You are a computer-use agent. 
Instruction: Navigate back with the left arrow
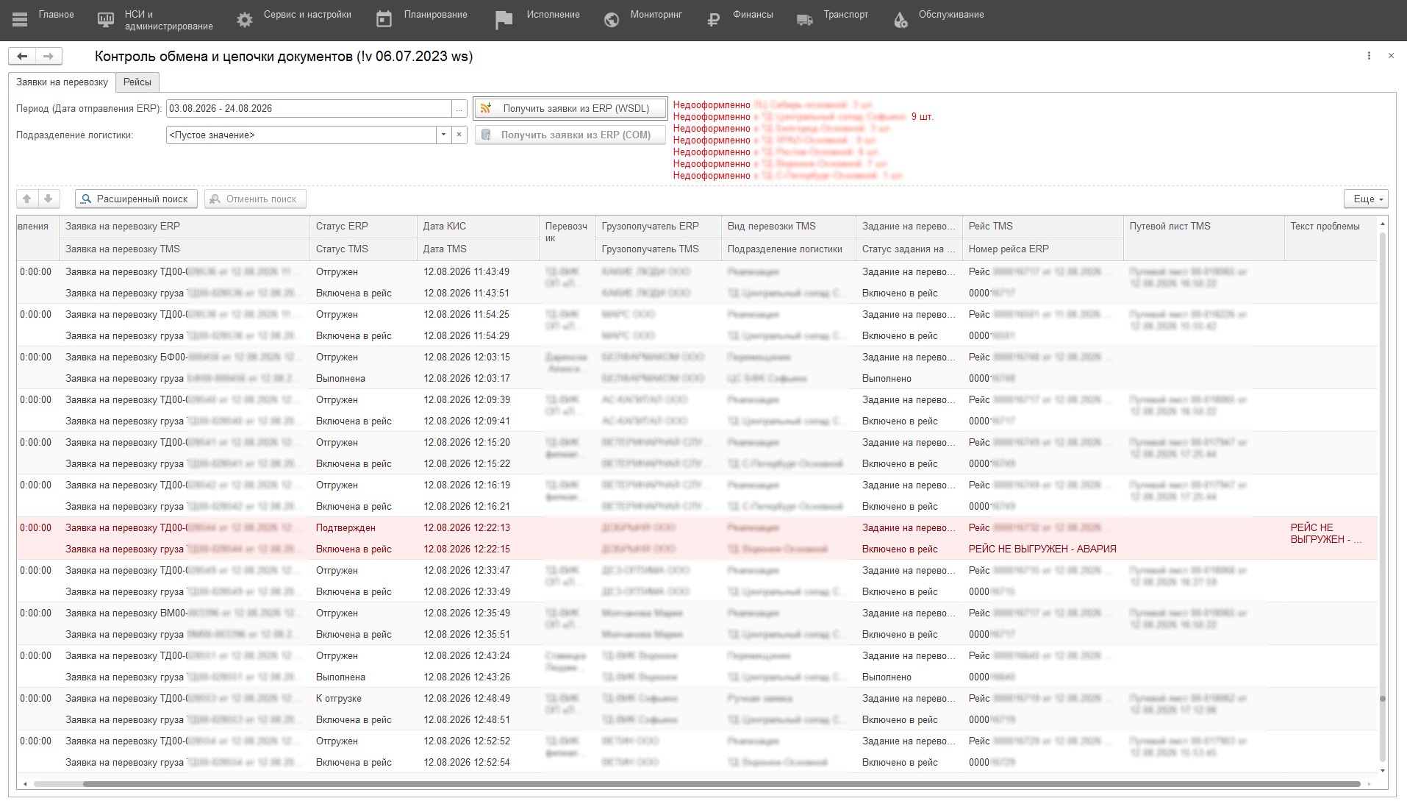[x=22, y=56]
